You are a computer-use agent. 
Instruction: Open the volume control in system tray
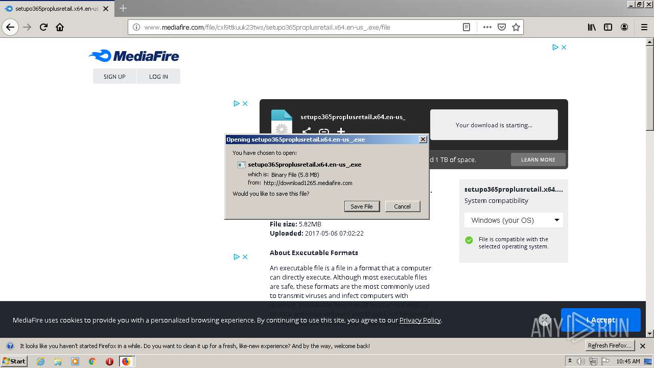click(x=580, y=361)
